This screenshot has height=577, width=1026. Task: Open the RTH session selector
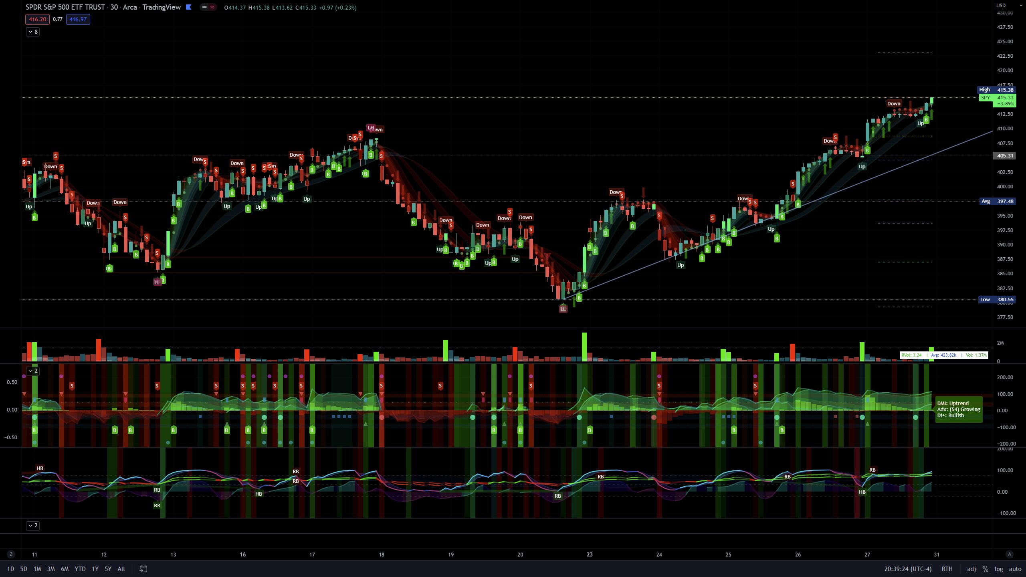[x=947, y=569]
